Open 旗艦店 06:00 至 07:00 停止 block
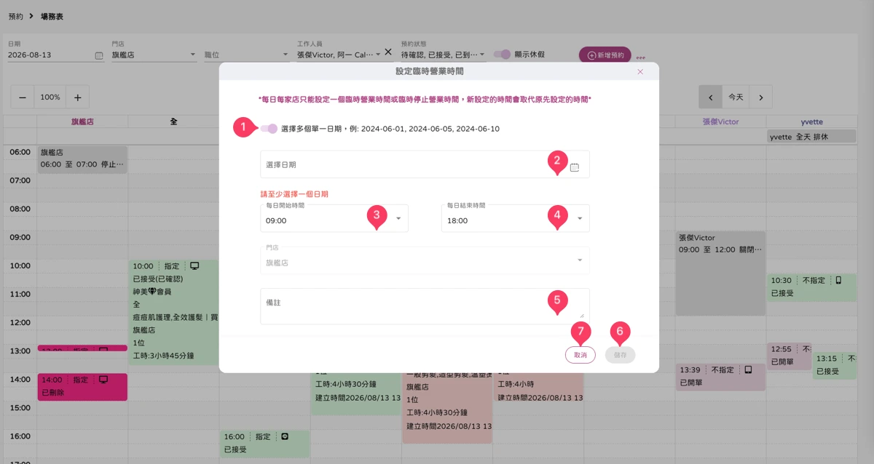 click(x=82, y=159)
